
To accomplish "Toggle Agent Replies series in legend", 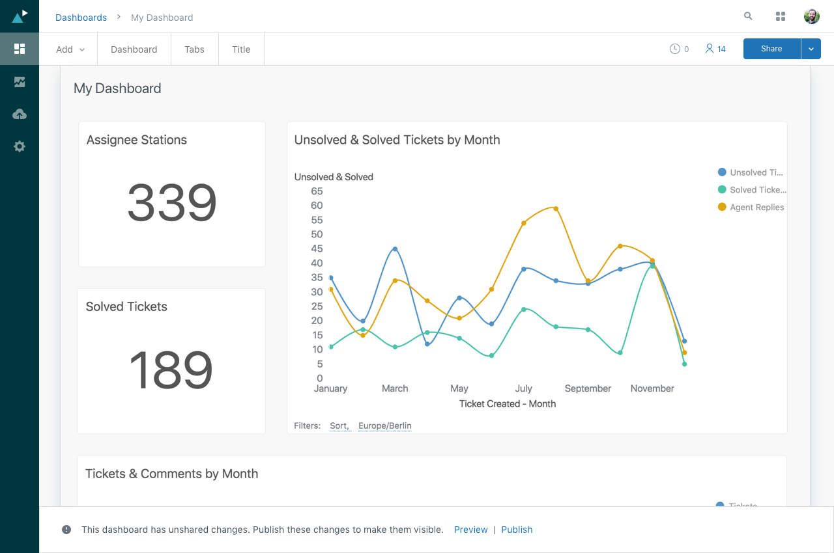I will (x=751, y=208).
